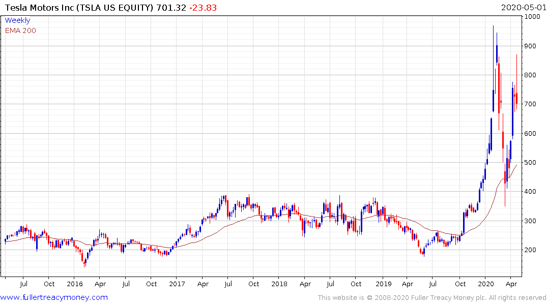Click the Weekly legend label
This screenshot has height=305, width=547.
click(17, 20)
